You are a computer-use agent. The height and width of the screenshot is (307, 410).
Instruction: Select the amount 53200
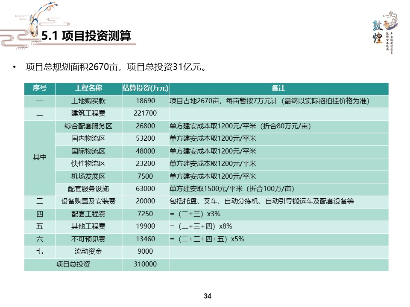pyautogui.click(x=145, y=138)
